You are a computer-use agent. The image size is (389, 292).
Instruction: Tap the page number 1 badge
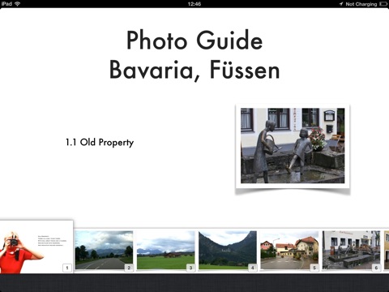tap(67, 268)
